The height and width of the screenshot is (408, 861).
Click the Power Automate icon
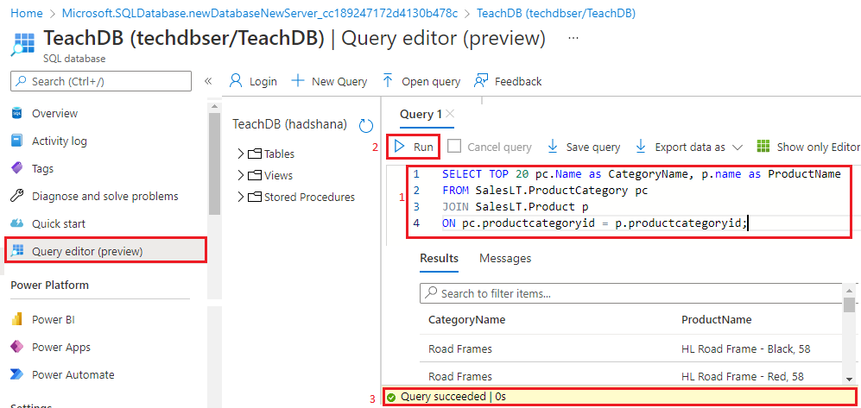(x=17, y=374)
